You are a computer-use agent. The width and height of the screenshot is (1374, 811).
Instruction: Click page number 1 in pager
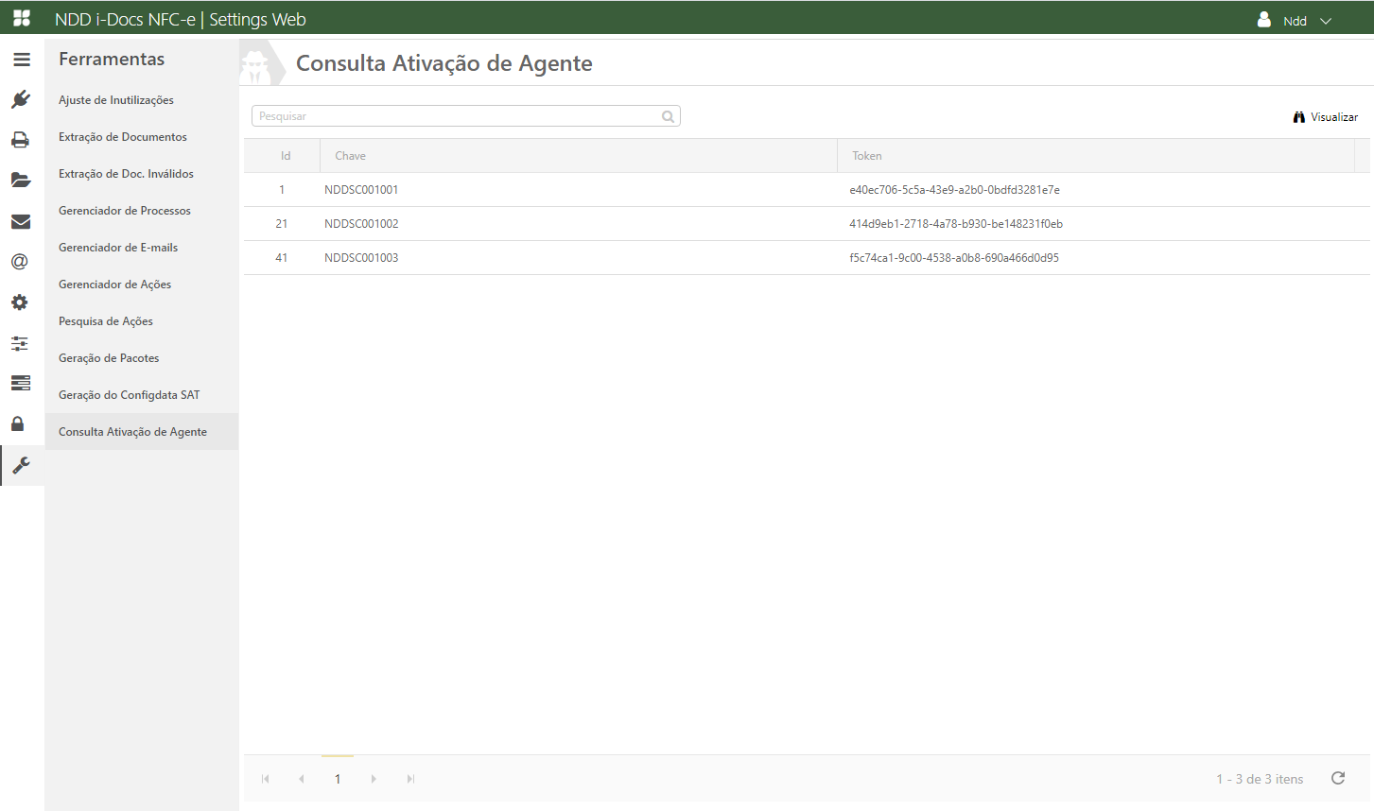(x=338, y=779)
